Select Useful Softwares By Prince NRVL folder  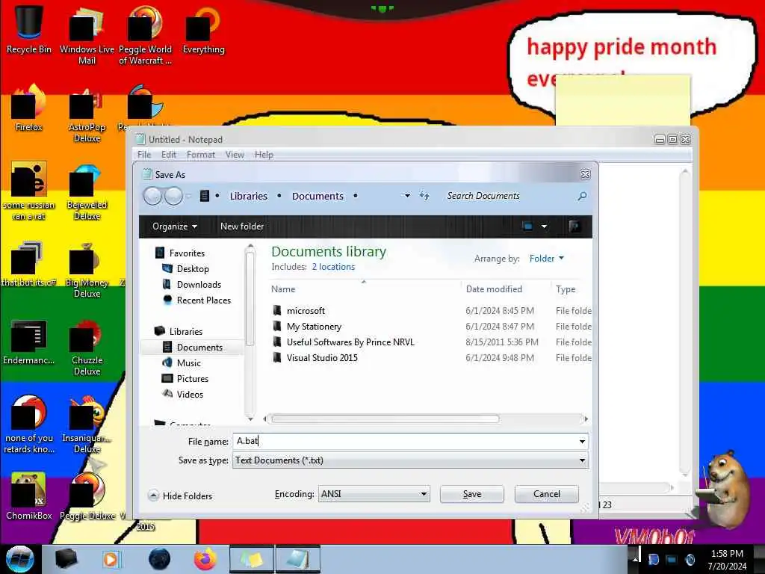(350, 342)
